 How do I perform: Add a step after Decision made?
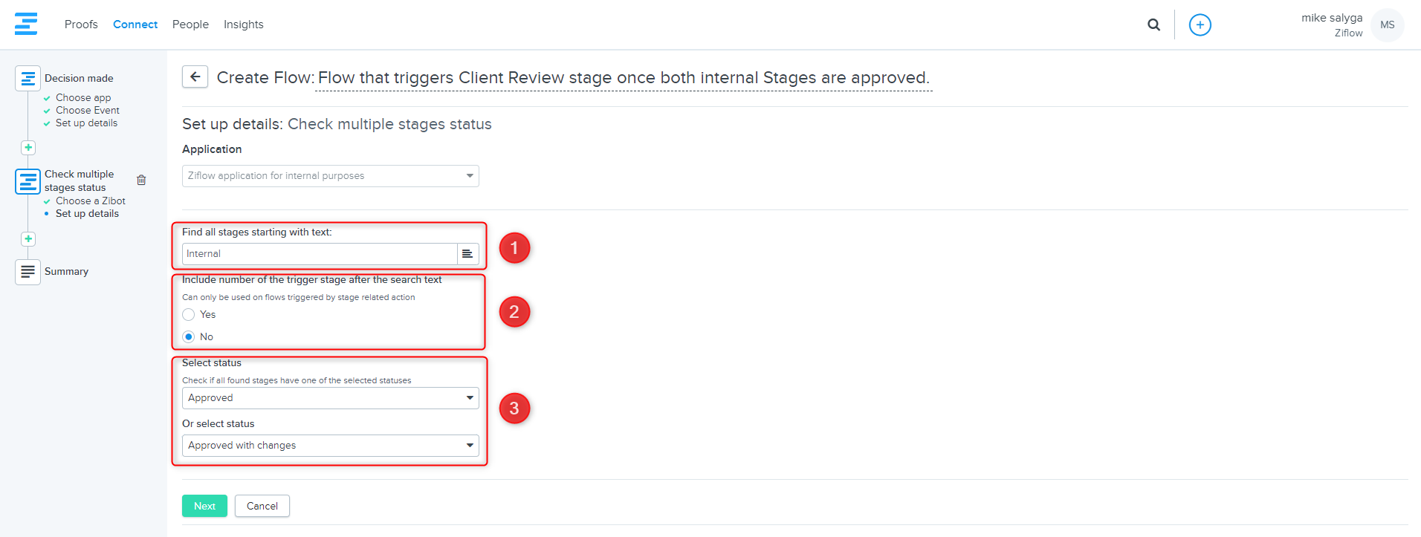tap(28, 147)
